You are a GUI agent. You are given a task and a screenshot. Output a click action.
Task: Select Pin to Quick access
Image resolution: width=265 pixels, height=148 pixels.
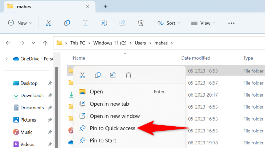(112, 128)
